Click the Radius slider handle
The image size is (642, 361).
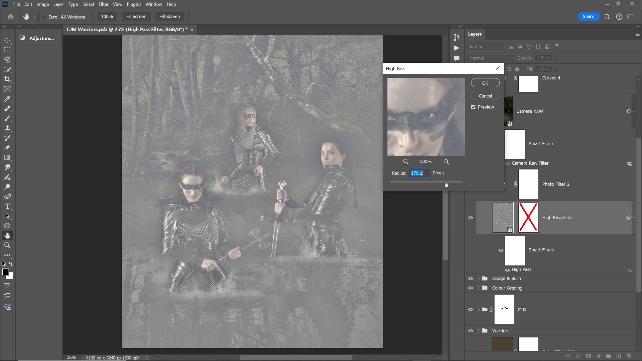point(446,185)
